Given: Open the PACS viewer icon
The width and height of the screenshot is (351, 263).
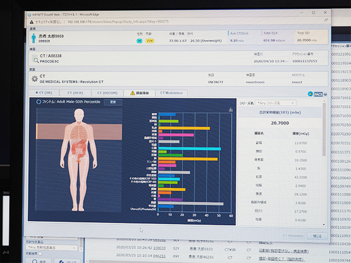Looking at the screenshot, I should tap(318, 94).
